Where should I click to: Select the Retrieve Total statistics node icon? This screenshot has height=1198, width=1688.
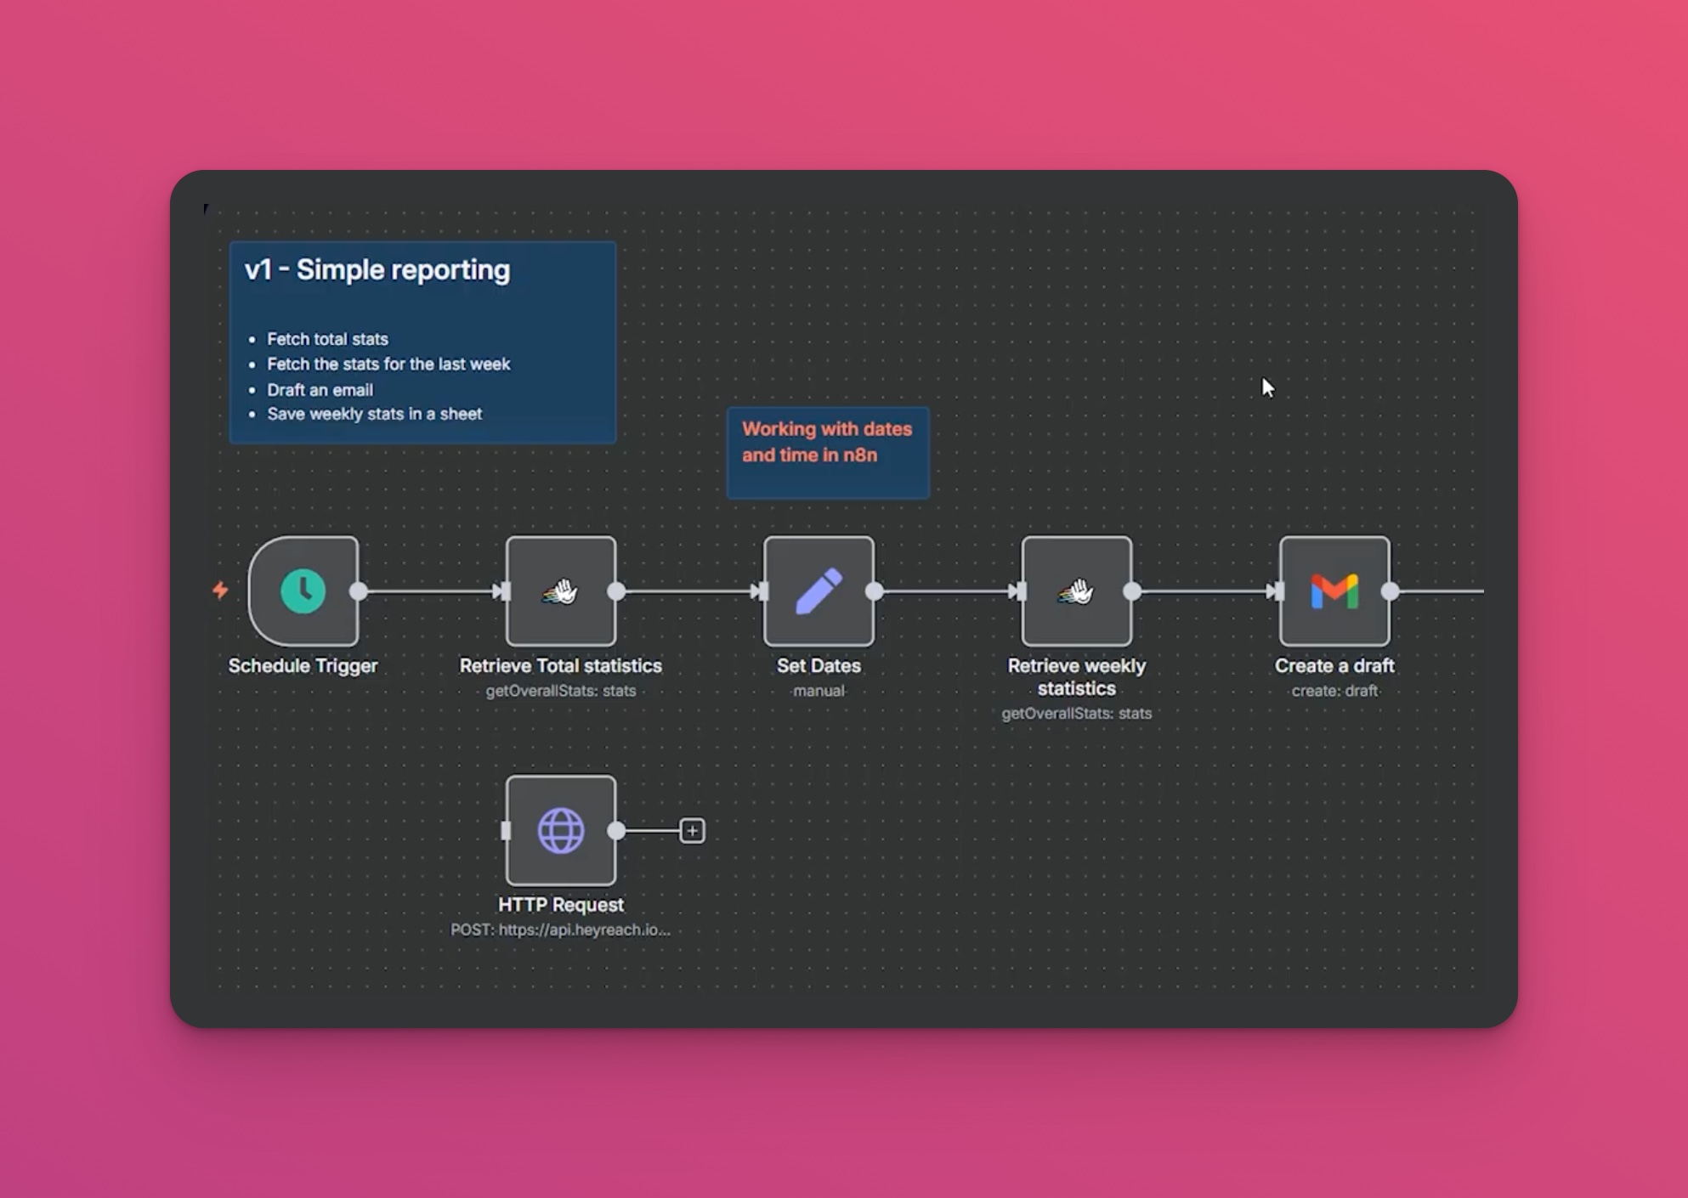point(560,591)
